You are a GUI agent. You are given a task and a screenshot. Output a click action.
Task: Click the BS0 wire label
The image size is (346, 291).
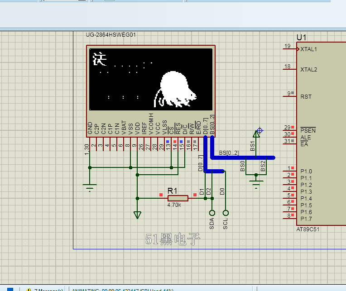click(x=242, y=166)
